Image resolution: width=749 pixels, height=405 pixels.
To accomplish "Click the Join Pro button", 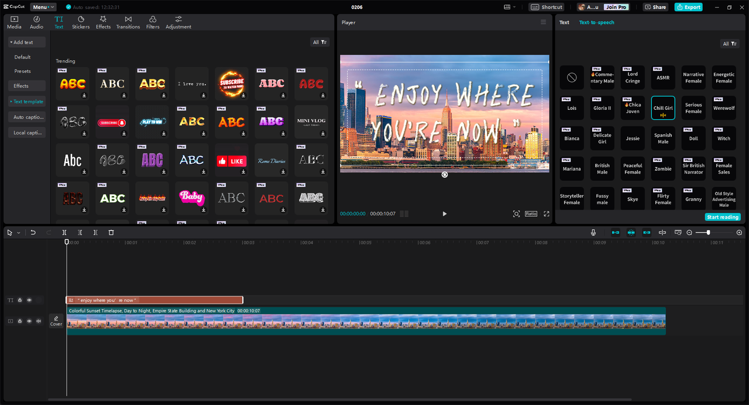I will [616, 7].
